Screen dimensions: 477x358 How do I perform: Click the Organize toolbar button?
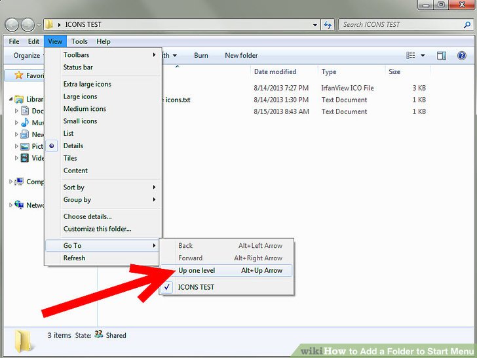pyautogui.click(x=27, y=55)
